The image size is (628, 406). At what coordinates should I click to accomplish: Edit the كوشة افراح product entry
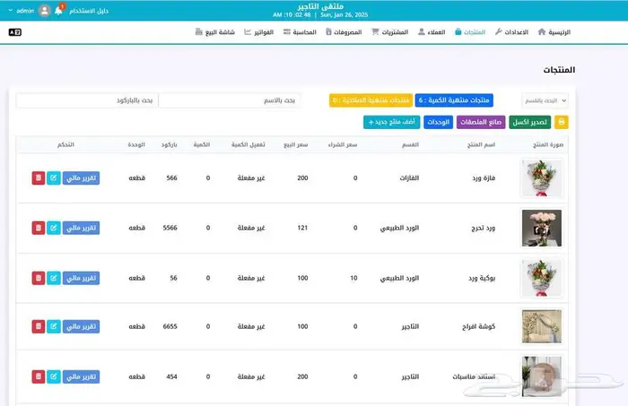click(x=52, y=326)
